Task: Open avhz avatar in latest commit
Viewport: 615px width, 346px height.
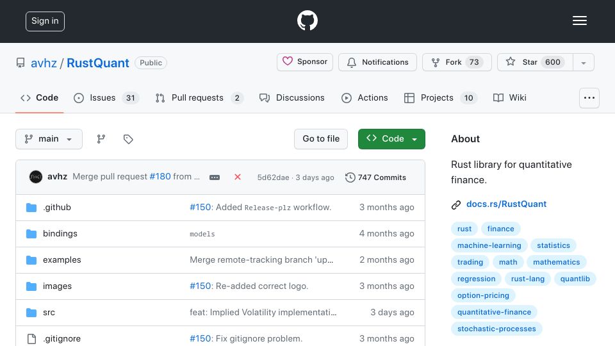Action: pyautogui.click(x=36, y=177)
